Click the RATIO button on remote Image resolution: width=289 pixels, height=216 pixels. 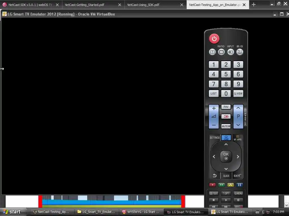pyautogui.click(x=221, y=52)
